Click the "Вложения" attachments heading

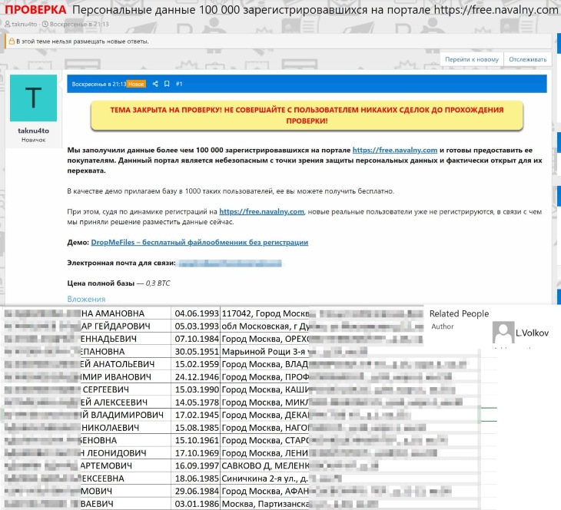(86, 299)
